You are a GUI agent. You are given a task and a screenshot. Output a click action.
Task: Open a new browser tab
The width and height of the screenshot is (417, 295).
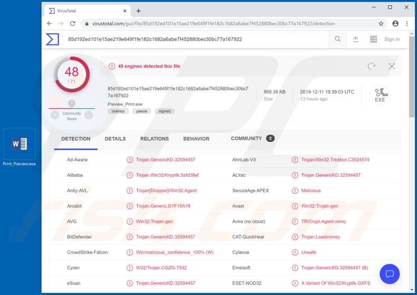pyautogui.click(x=138, y=11)
